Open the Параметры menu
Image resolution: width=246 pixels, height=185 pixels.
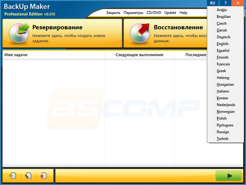click(x=133, y=13)
